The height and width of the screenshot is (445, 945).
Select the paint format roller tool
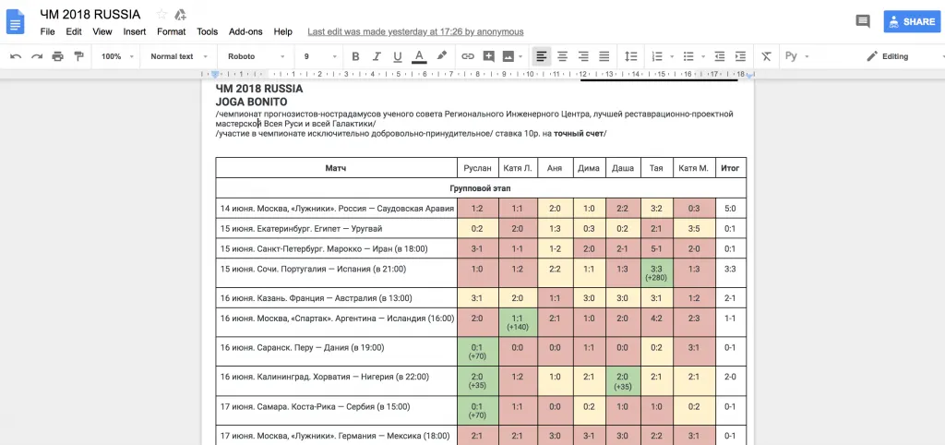click(x=79, y=56)
